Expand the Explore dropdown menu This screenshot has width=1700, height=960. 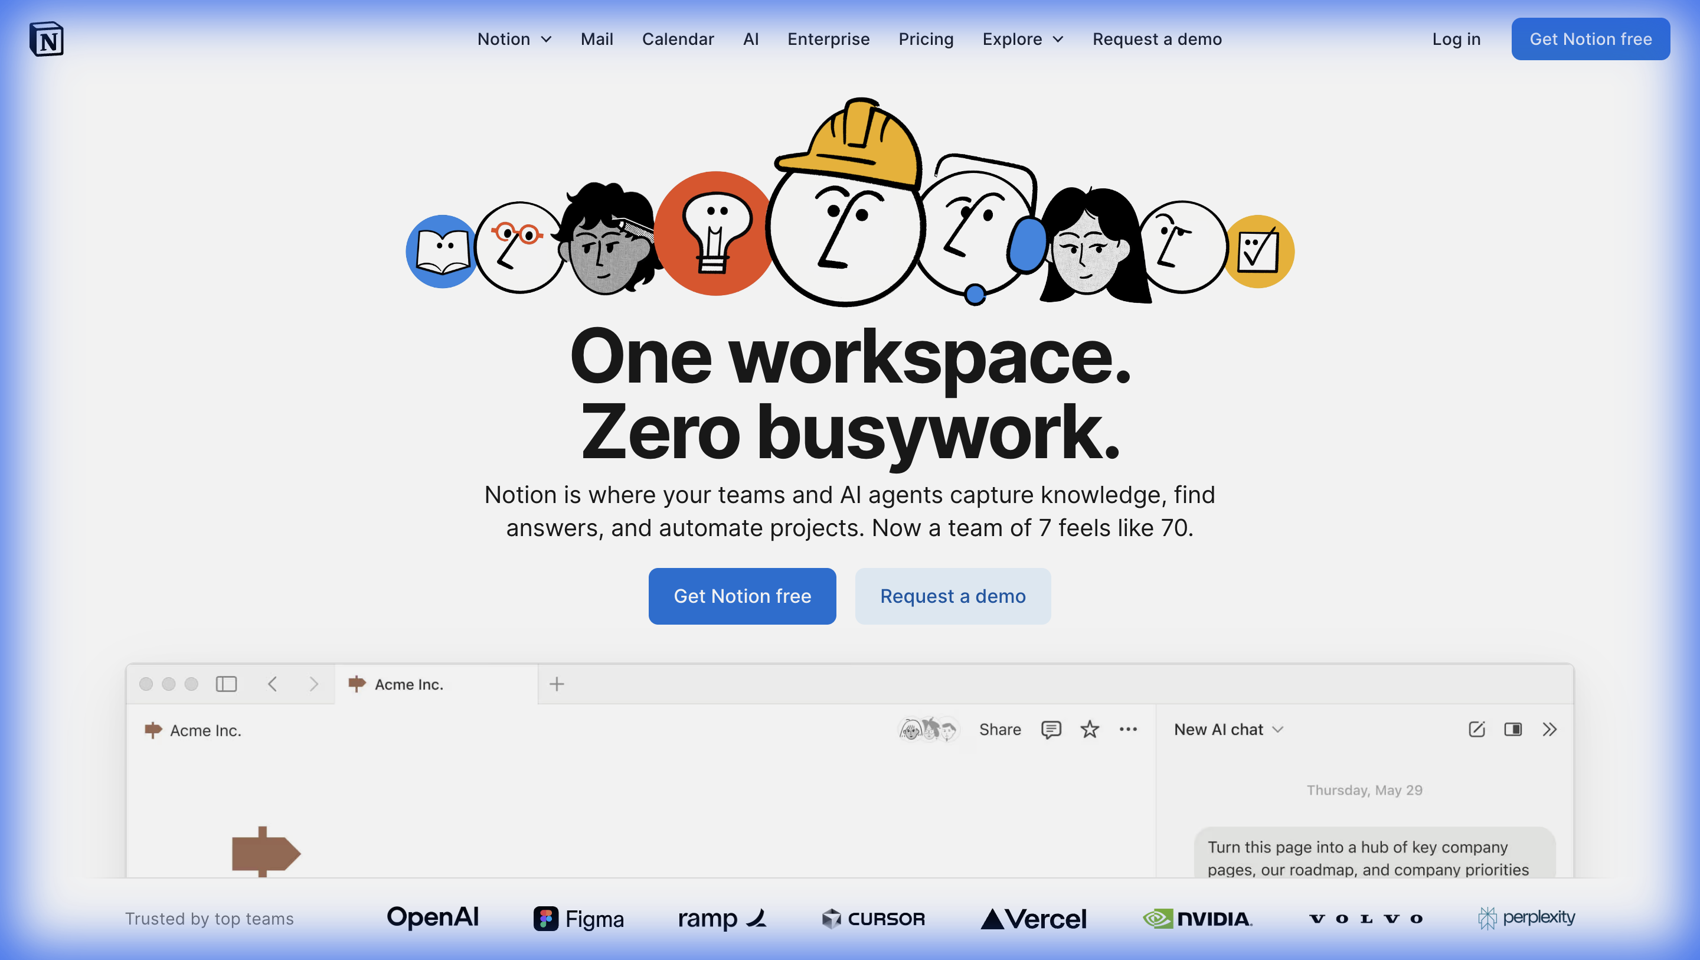1022,39
